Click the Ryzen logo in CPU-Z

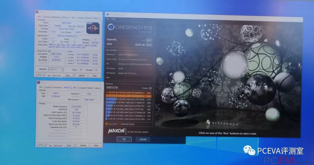(x=93, y=28)
